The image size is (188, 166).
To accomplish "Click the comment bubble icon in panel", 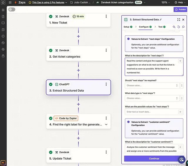I will pos(183,27).
